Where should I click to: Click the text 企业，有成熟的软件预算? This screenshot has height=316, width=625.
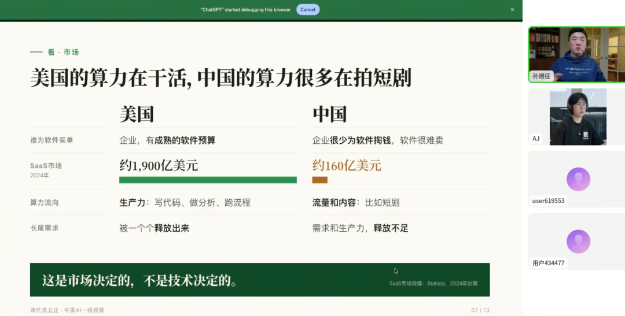point(167,140)
